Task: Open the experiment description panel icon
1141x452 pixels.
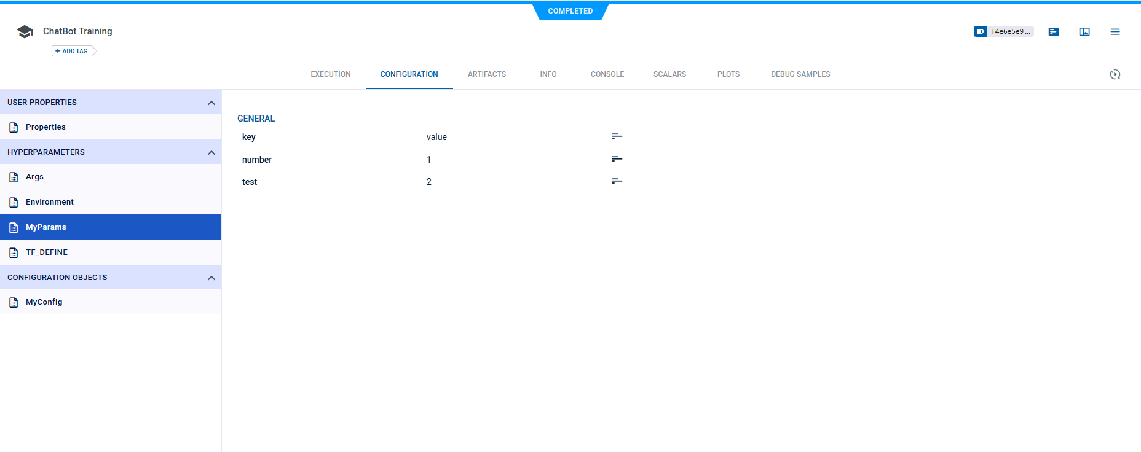Action: (x=1054, y=32)
